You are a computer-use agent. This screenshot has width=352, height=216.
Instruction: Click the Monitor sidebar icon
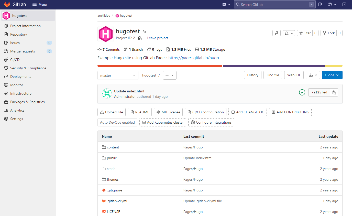point(6,85)
